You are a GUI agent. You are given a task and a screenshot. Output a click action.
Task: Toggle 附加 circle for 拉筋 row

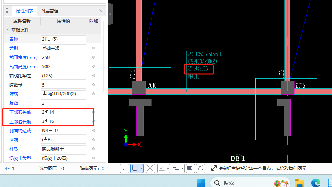(94, 140)
